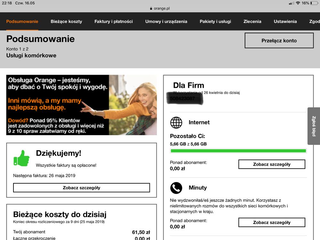
Task: Click the Dla Firm heading
Action: (189, 85)
